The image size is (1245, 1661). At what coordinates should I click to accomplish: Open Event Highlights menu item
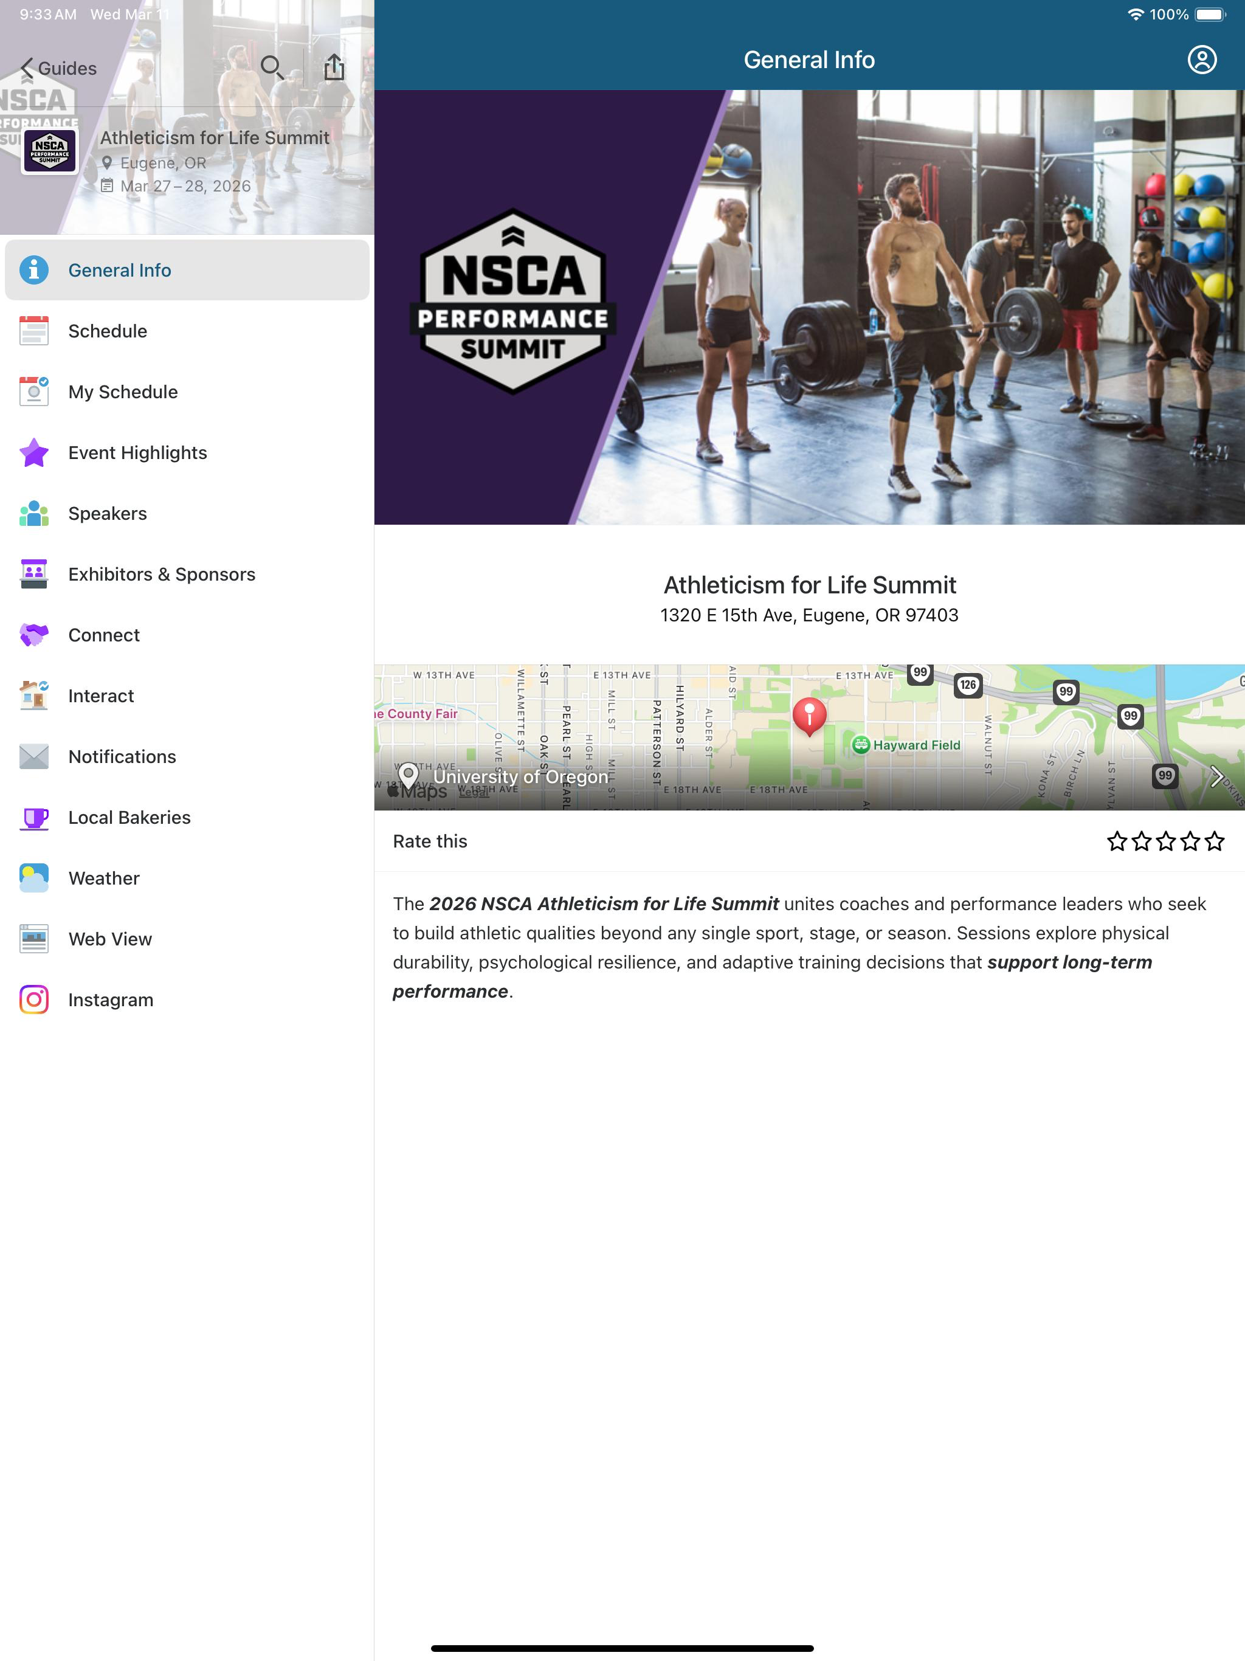(187, 453)
